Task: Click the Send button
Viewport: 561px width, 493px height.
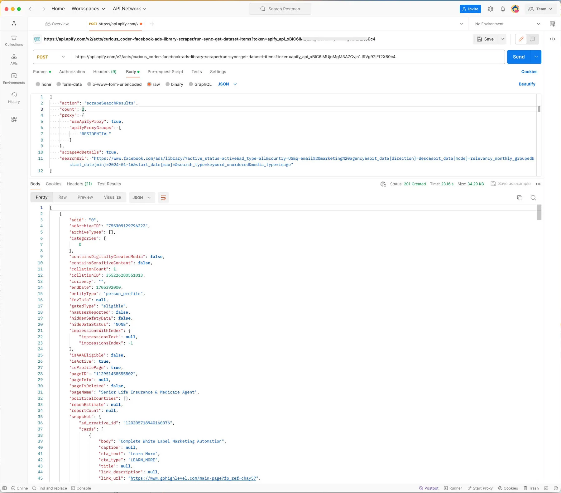Action: 519,57
